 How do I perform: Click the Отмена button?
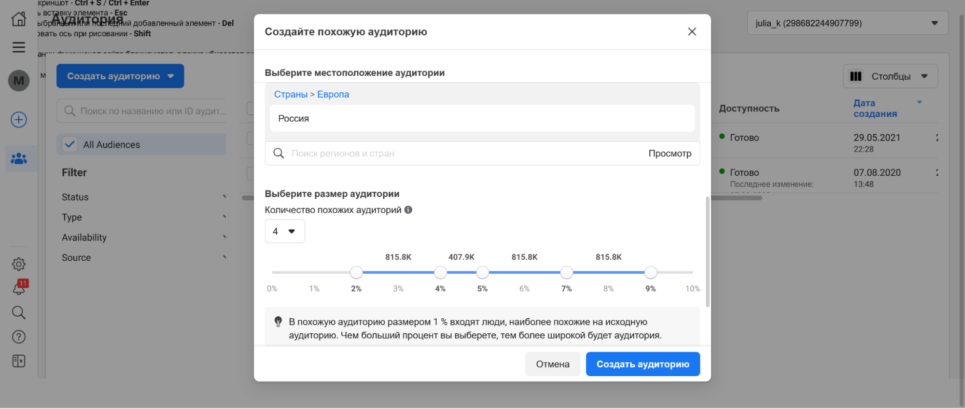553,364
